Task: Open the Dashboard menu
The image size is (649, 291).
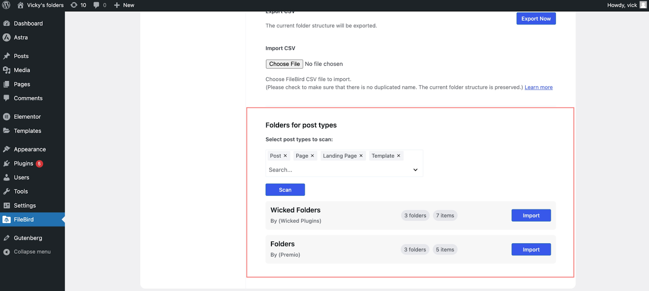Action: [x=32, y=24]
